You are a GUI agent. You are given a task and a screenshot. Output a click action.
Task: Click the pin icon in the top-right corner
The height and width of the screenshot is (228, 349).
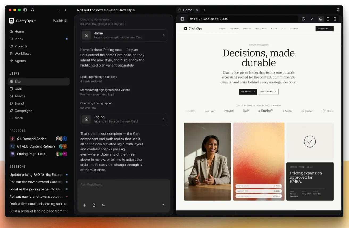(x=338, y=10)
